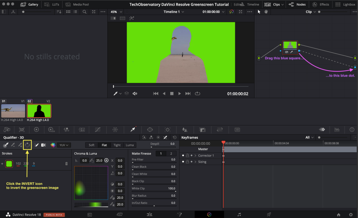The image size is (358, 218).
Task: Click the yellow-highlighted Invert qualifier icon
Action: coord(27,145)
